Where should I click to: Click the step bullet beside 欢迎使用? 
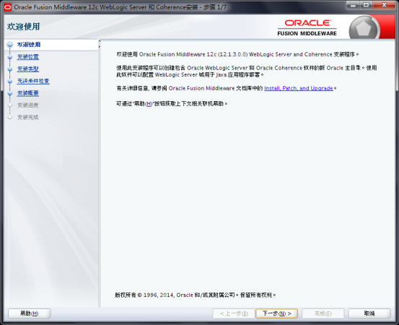click(10, 45)
